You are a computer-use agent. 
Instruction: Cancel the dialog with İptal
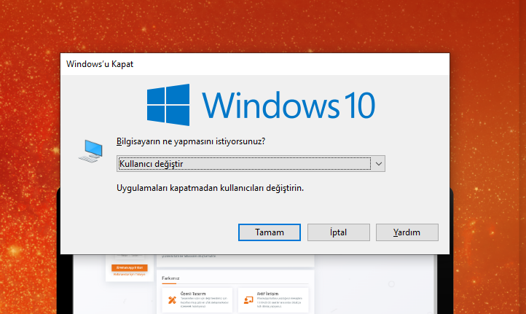[339, 232]
